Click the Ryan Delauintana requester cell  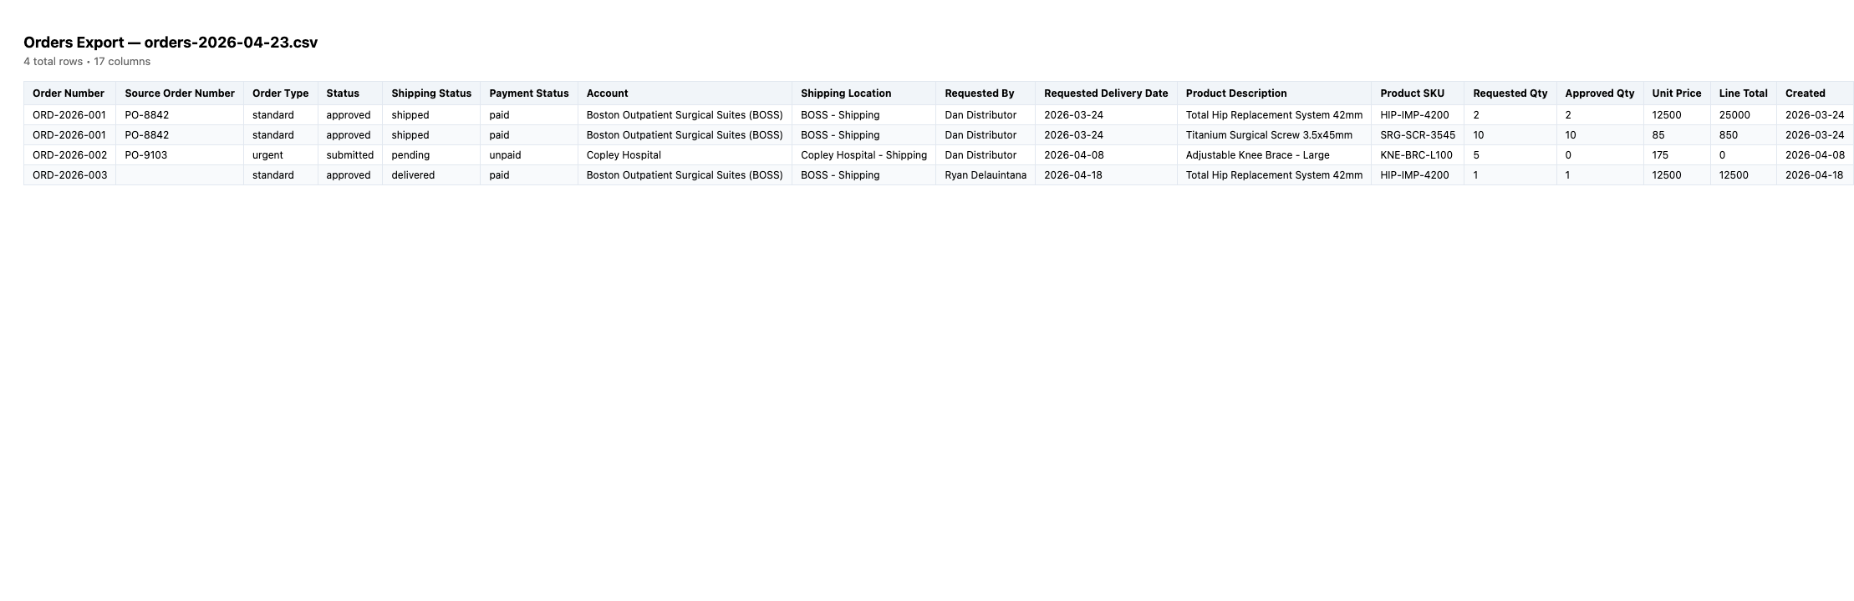tap(986, 175)
